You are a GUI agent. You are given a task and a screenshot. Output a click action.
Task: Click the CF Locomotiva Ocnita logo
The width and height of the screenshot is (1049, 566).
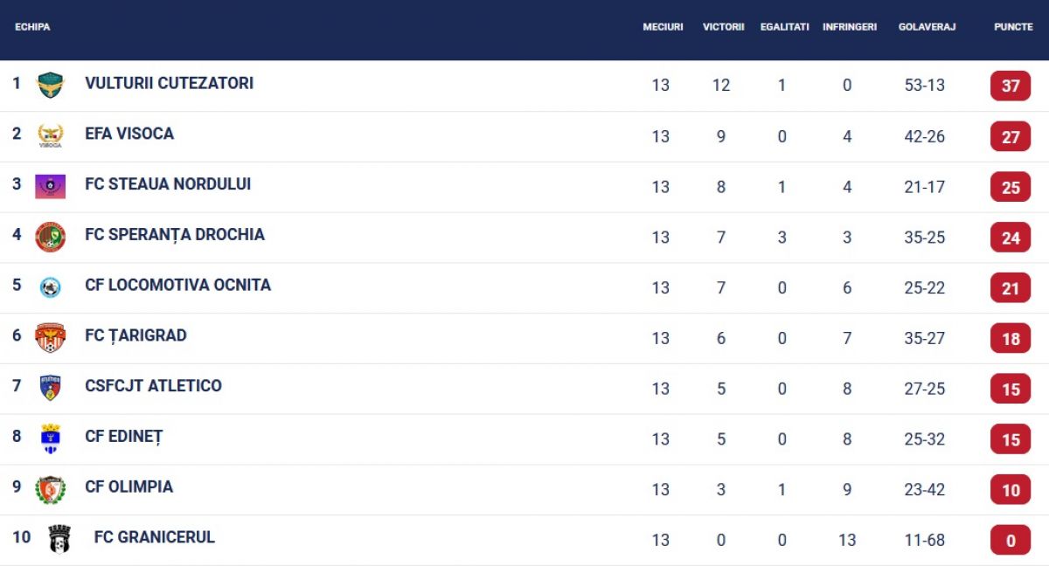pyautogui.click(x=51, y=287)
